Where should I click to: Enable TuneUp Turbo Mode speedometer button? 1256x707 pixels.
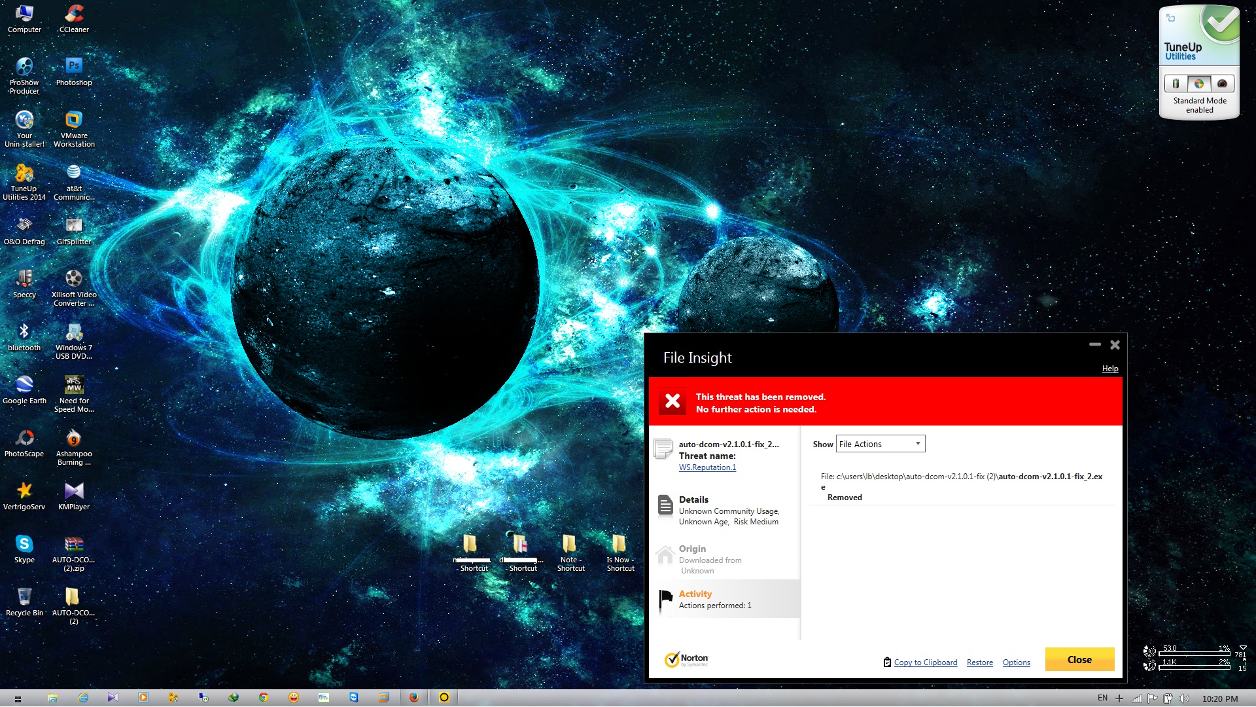[x=1222, y=84]
